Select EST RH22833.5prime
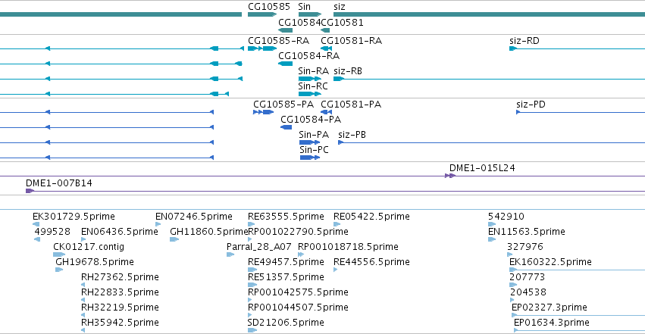 pos(83,301)
